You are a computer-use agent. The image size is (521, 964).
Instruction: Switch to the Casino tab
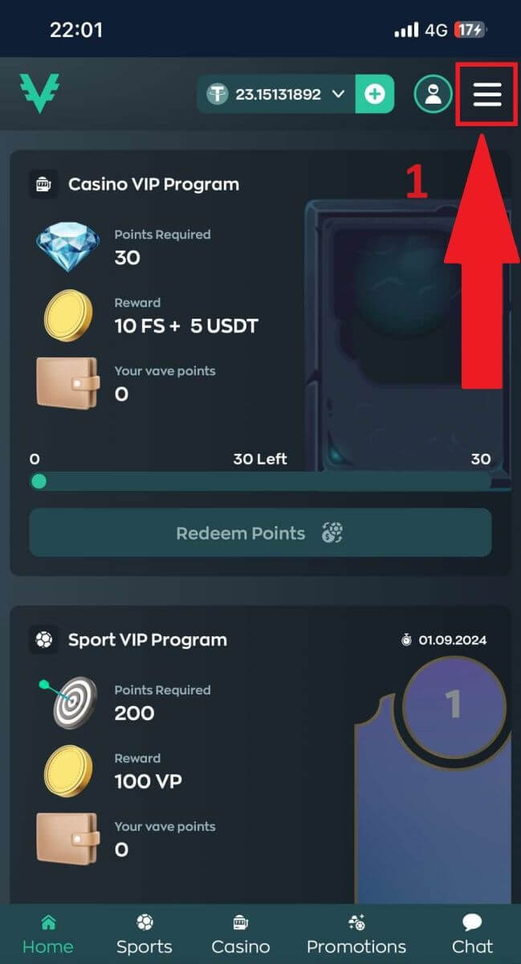tap(241, 935)
